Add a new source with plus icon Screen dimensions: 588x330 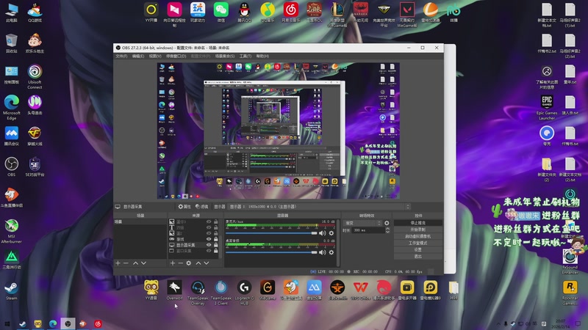[x=173, y=263]
